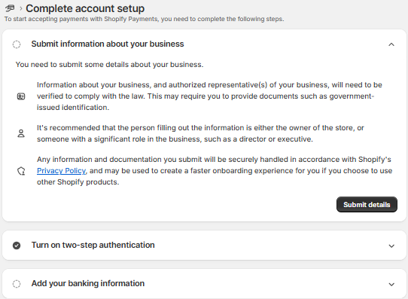Open the Privacy Policy link
Viewport: 408px width, 299px height.
pos(62,171)
